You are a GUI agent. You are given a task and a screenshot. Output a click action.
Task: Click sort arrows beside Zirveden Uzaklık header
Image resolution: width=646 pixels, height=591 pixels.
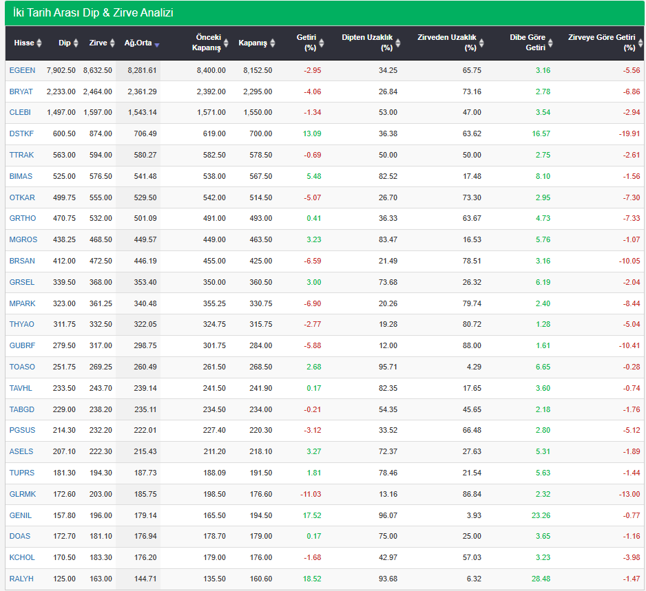(x=481, y=43)
